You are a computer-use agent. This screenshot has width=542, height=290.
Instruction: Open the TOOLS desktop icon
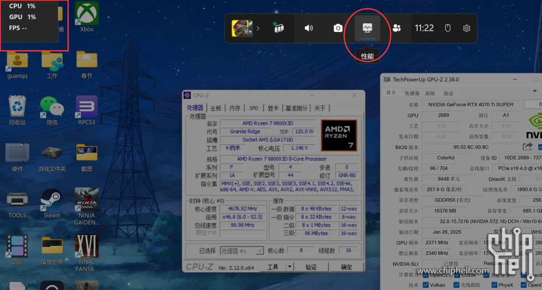coord(17,204)
